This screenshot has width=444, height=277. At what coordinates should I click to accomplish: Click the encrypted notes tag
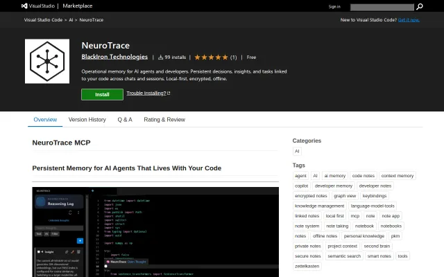pyautogui.click(x=311, y=196)
